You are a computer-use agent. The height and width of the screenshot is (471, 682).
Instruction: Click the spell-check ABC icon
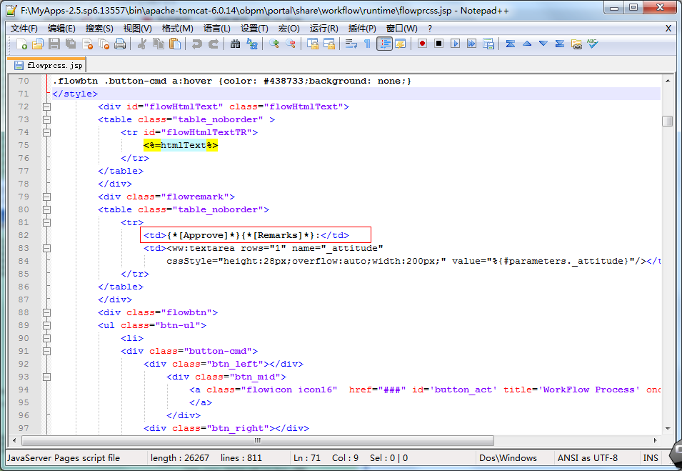[593, 44]
